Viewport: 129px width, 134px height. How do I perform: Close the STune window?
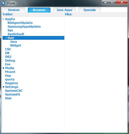click(x=122, y=2)
